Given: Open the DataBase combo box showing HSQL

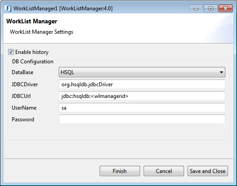Looking at the screenshot, I should [x=142, y=72].
